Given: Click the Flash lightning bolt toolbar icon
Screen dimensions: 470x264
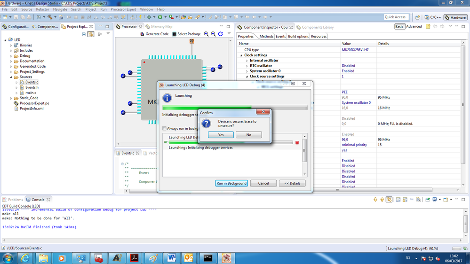Looking at the screenshot, I should 140,17.
